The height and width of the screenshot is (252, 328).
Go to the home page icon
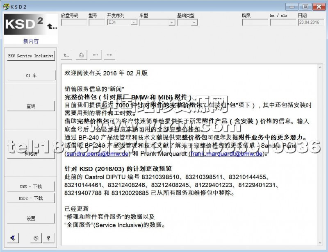[81, 55]
